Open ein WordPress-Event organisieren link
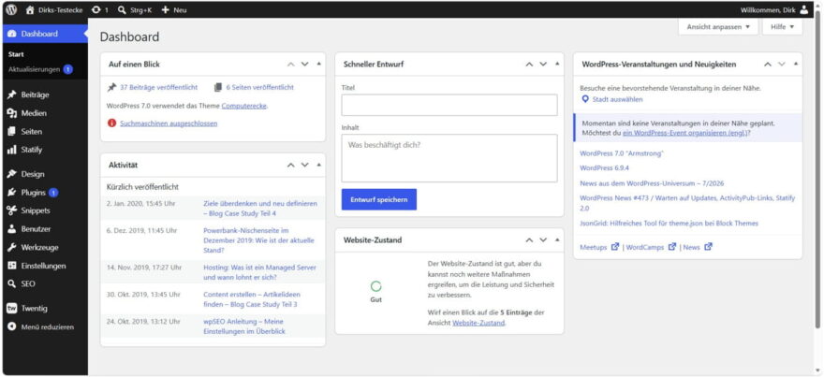This screenshot has width=824, height=377. [684, 133]
